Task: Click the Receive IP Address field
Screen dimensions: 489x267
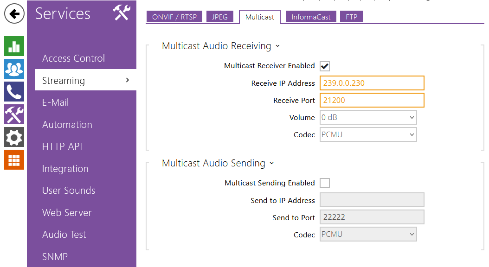Action: 372,83
